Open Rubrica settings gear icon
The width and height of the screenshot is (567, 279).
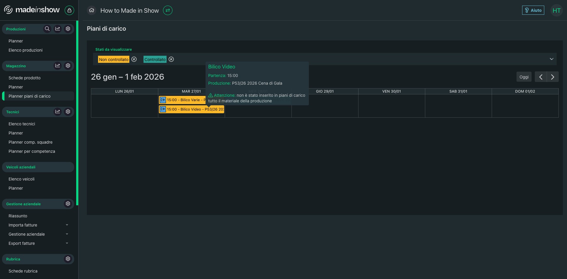click(x=68, y=259)
